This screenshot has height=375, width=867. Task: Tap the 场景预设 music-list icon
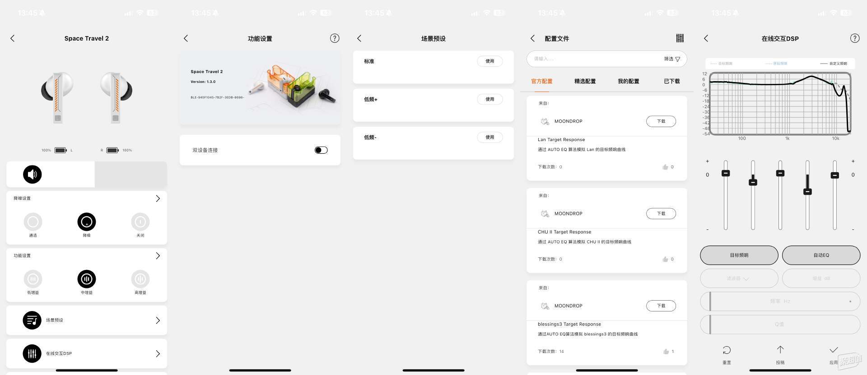click(x=32, y=320)
